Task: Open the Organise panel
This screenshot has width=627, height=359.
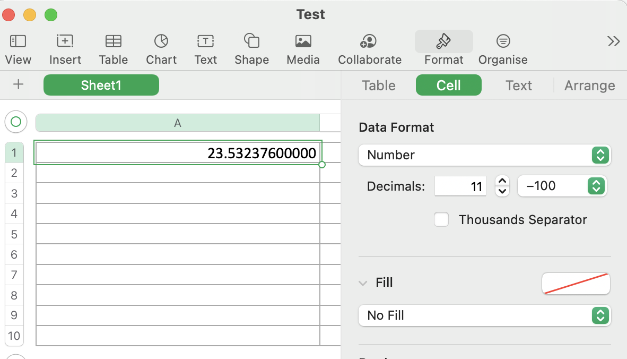Action: point(502,41)
